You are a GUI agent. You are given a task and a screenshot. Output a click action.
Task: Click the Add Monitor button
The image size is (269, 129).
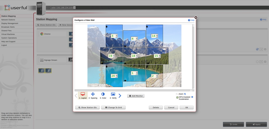click(136, 96)
